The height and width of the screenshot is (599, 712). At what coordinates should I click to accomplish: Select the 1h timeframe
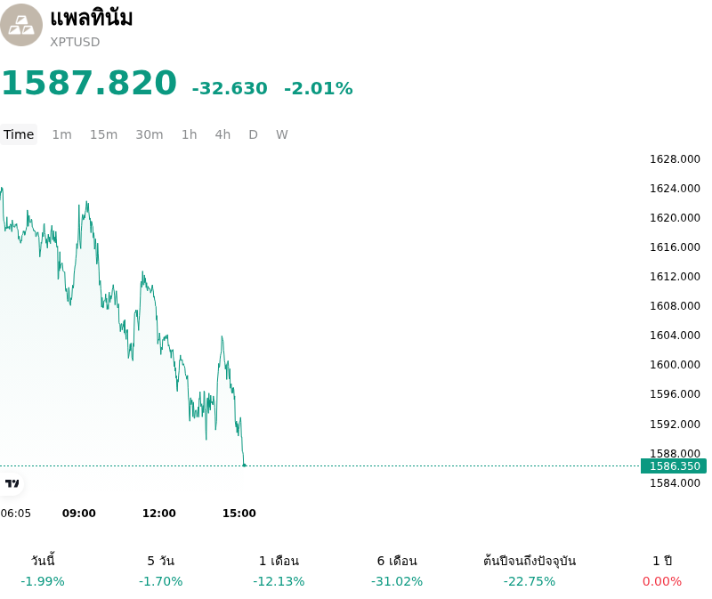point(190,134)
